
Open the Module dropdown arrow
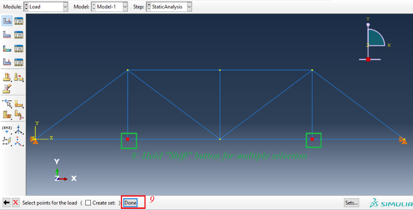pos(66,7)
